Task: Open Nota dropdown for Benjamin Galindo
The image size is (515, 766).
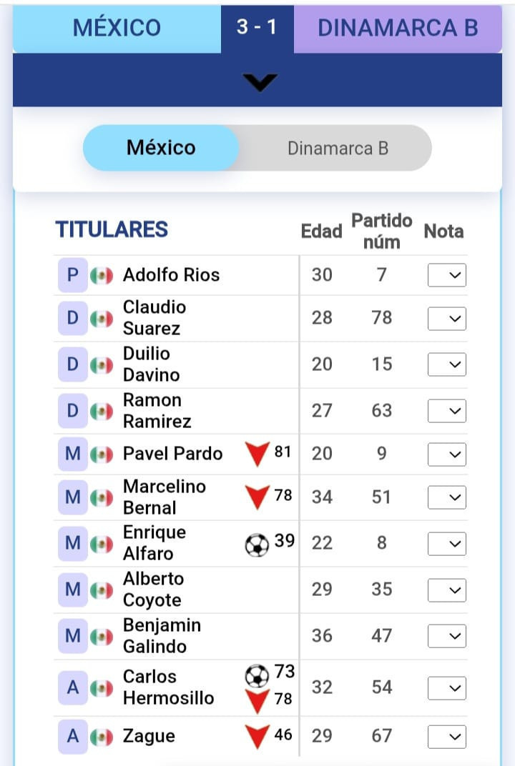Action: 447,636
